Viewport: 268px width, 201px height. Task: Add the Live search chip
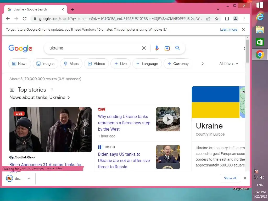pyautogui.click(x=120, y=64)
